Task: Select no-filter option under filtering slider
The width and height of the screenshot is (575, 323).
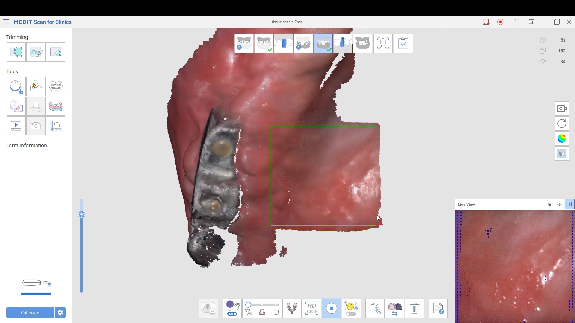Action: coord(249,312)
